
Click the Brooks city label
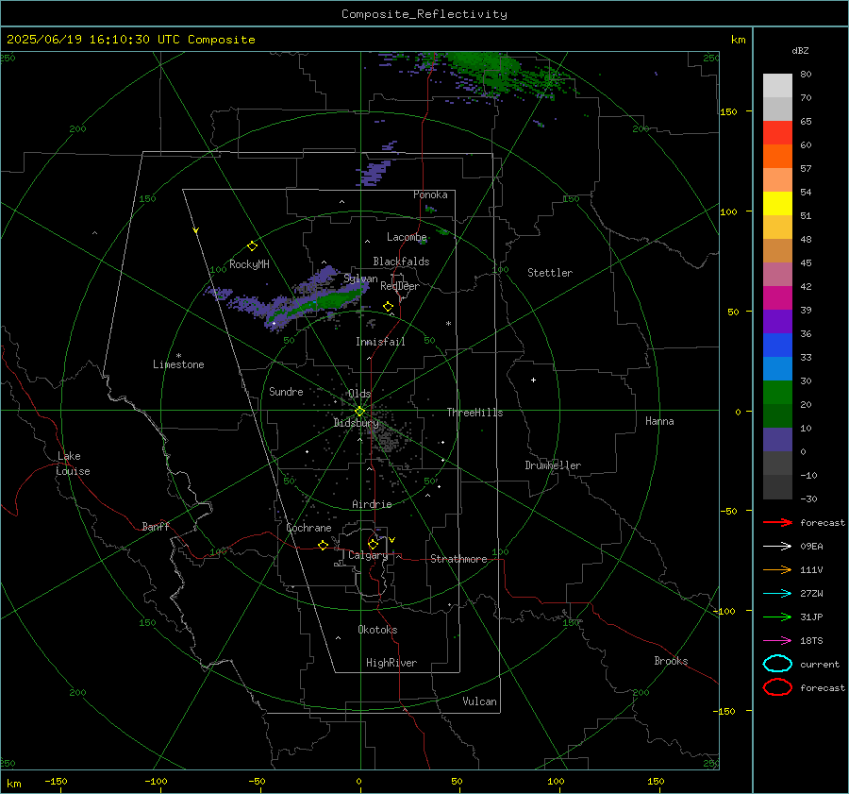click(x=671, y=661)
